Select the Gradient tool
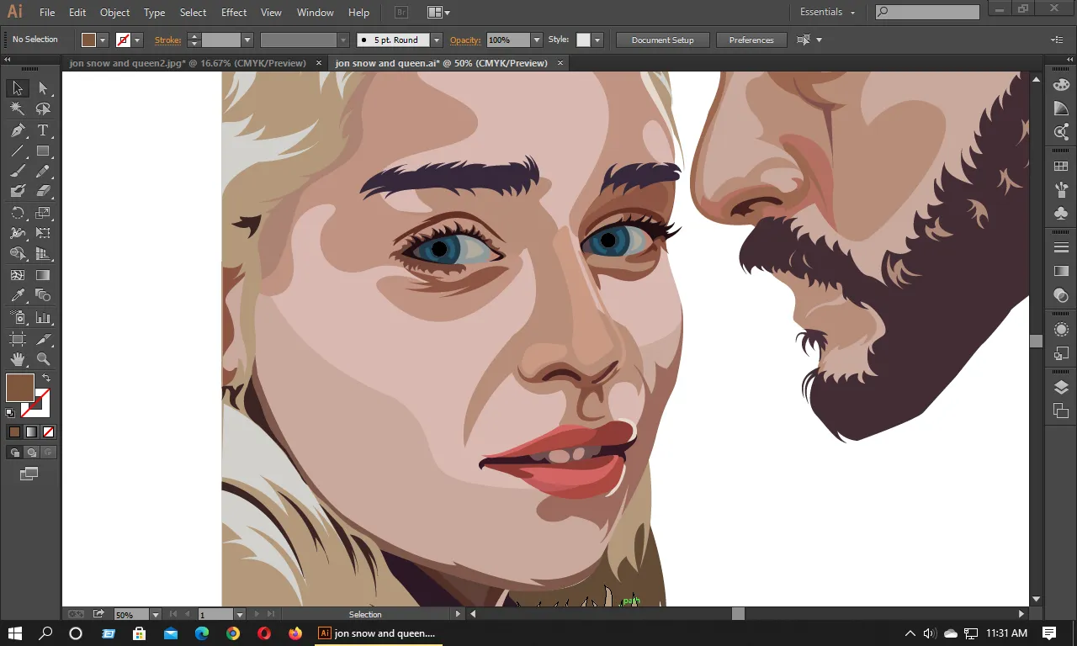1077x646 pixels. pyautogui.click(x=43, y=275)
